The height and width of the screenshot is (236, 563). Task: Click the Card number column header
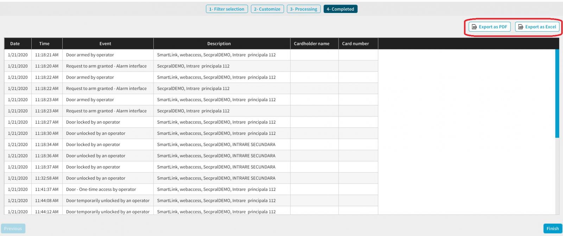[x=355, y=44]
